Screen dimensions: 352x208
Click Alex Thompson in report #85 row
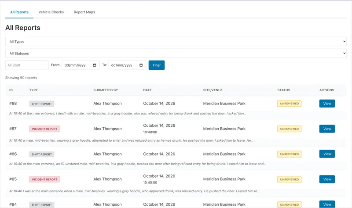click(x=107, y=179)
